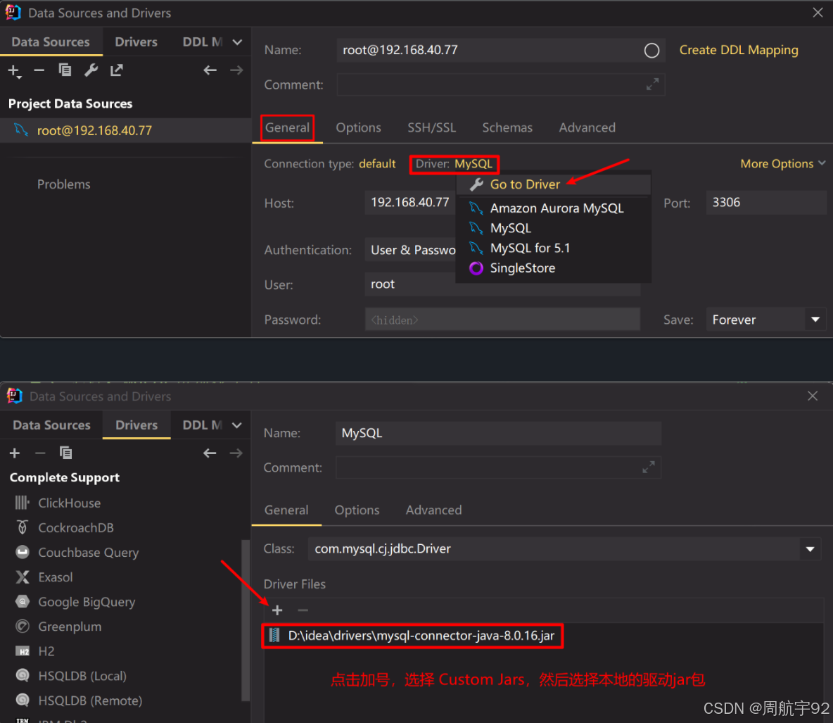Switch to Drivers tab in top window
The width and height of the screenshot is (833, 723).
(136, 42)
